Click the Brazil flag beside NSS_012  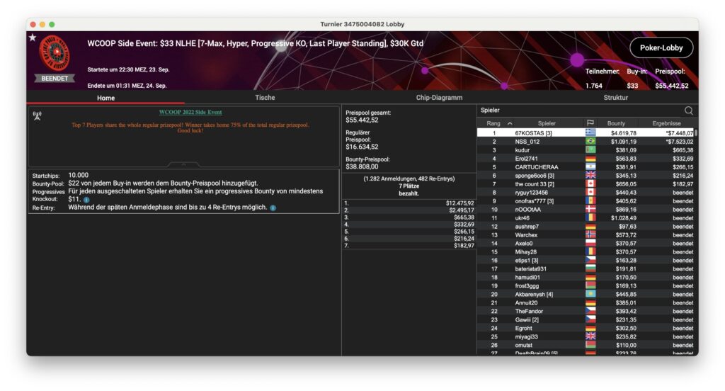click(x=590, y=142)
